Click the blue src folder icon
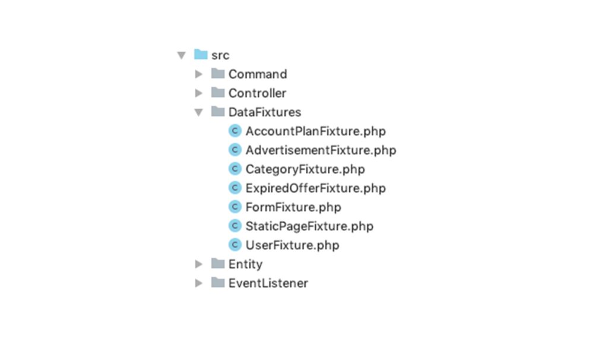This screenshot has width=608, height=342. 201,55
